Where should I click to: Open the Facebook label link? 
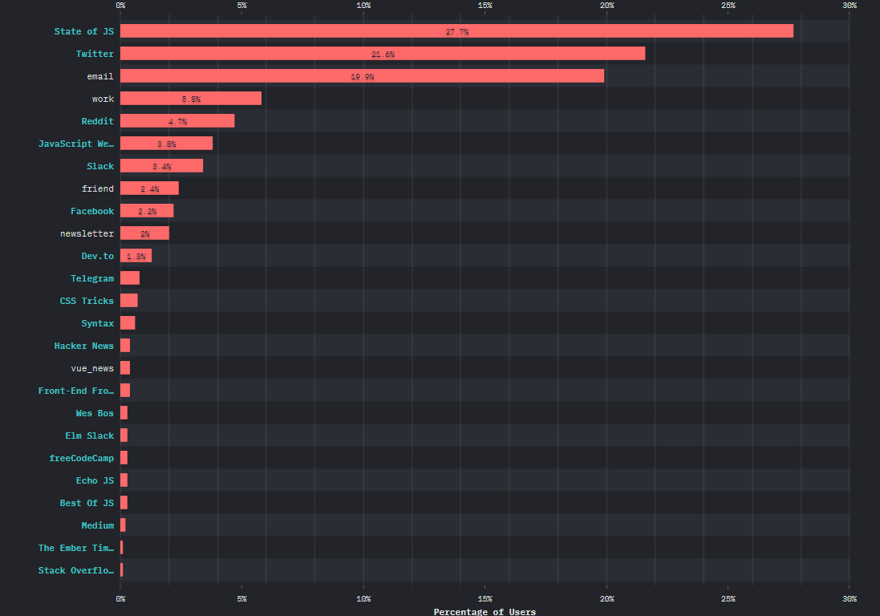92,211
